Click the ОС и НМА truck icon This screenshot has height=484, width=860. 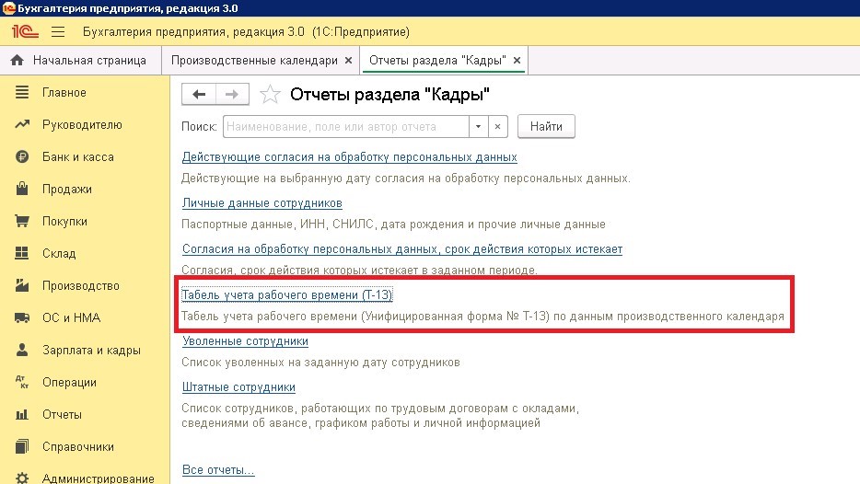coord(22,317)
